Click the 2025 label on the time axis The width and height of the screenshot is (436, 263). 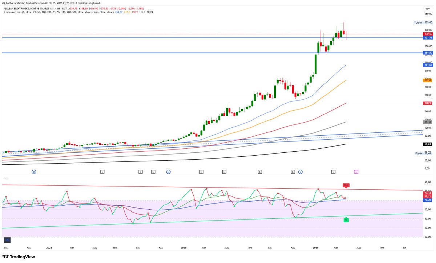pyautogui.click(x=183, y=248)
